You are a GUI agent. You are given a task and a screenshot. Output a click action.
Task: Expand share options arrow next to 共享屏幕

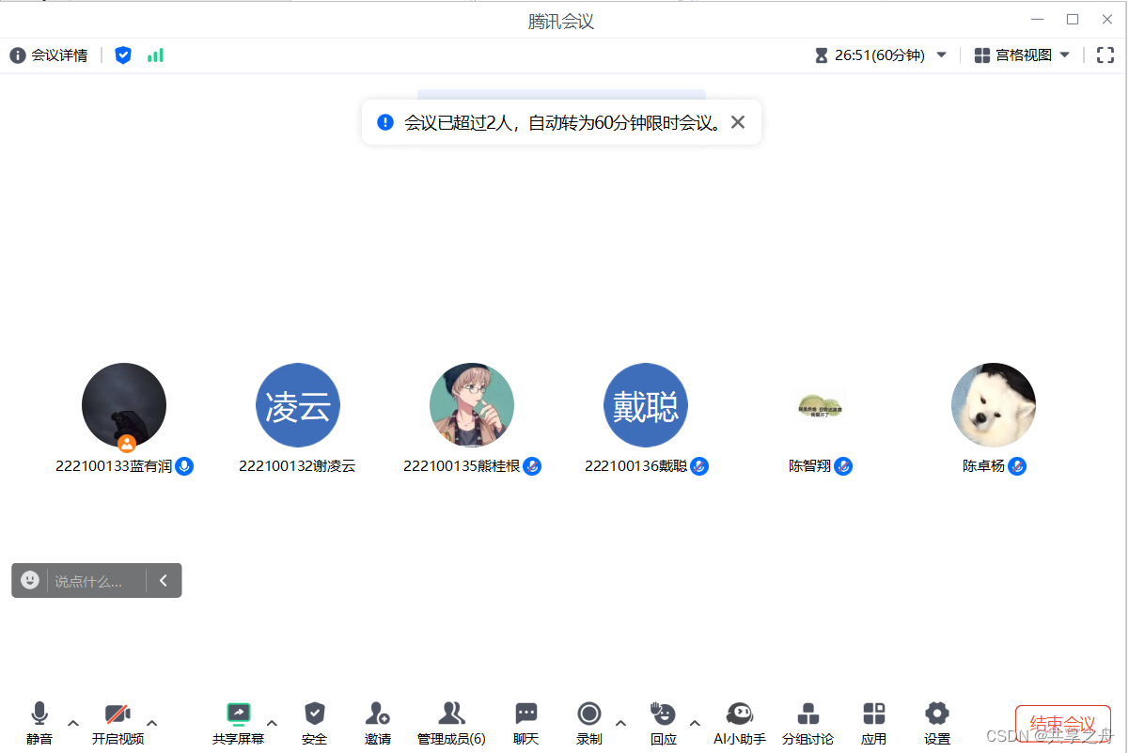[x=272, y=723]
